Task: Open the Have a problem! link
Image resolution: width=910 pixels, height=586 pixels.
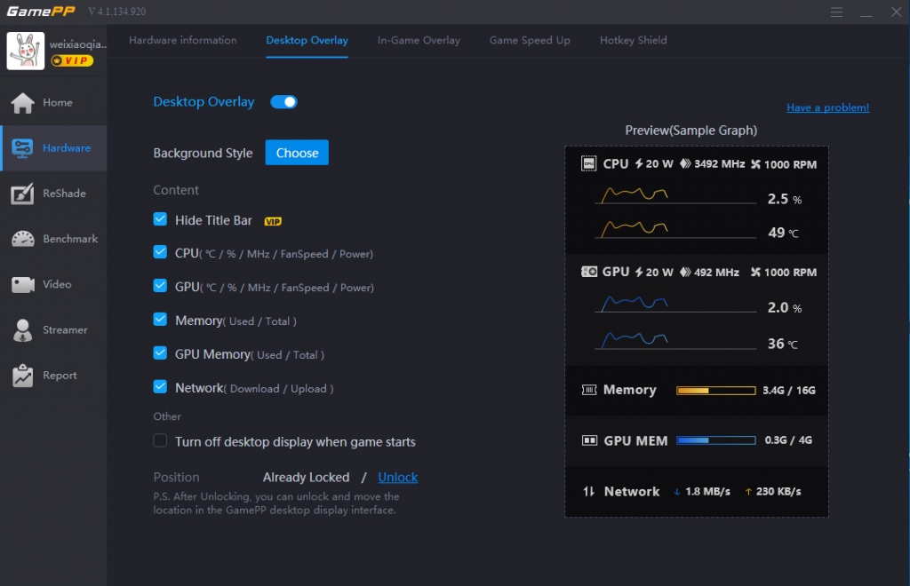Action: coord(827,107)
